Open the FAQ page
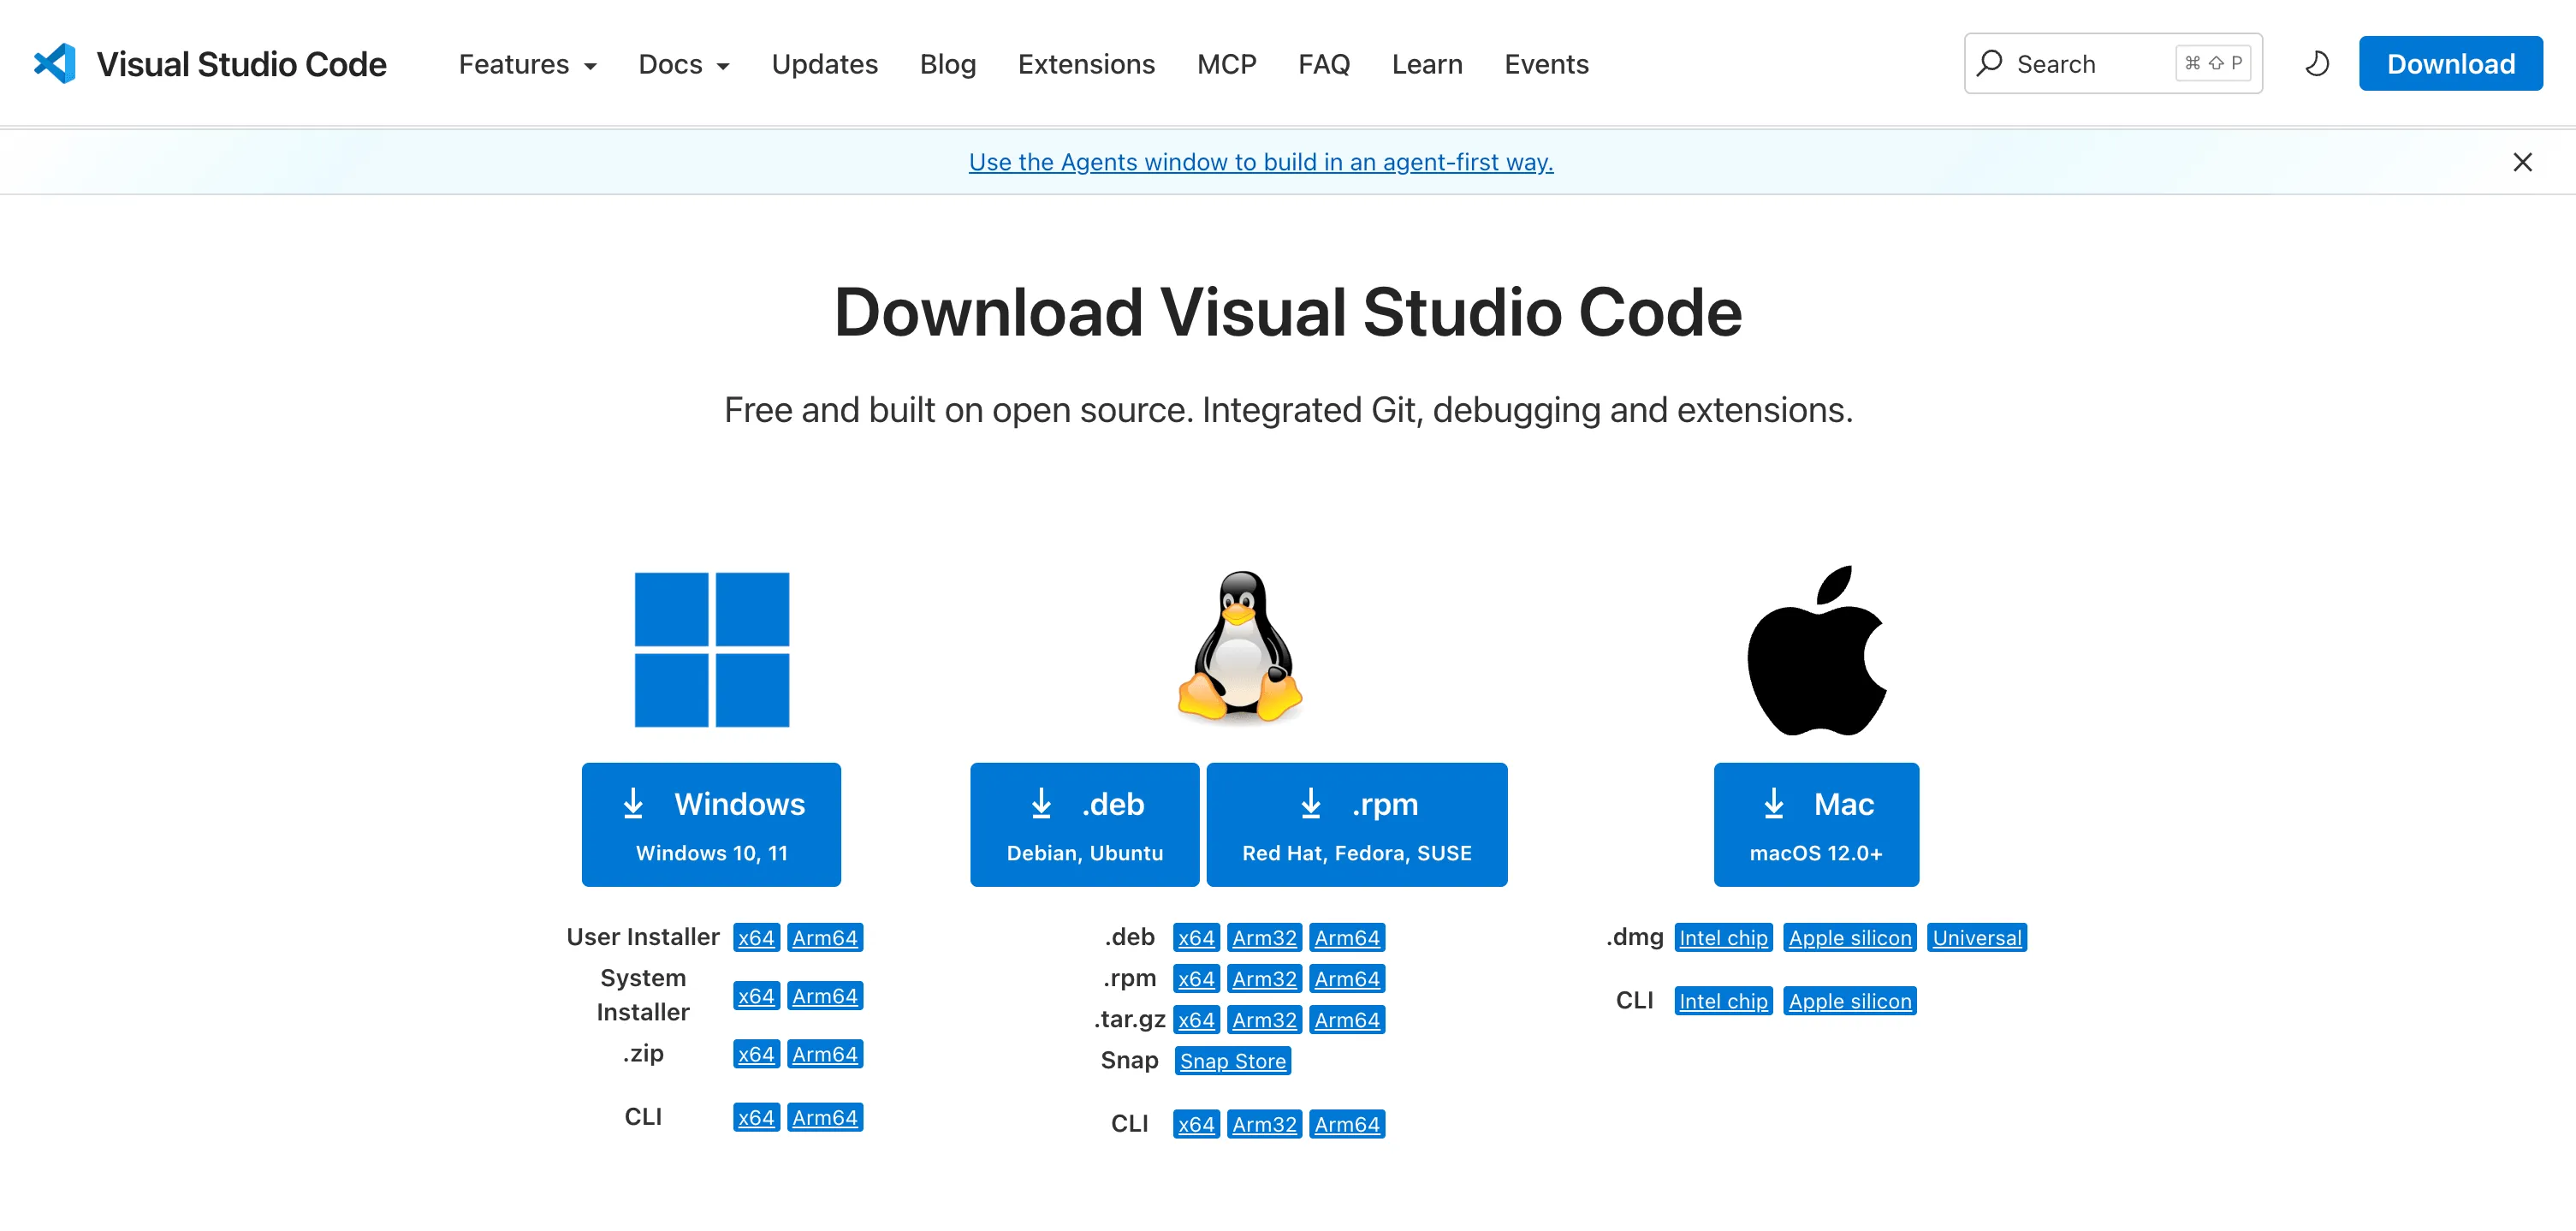Screen dimensions: 2576x1231 pyautogui.click(x=1323, y=64)
